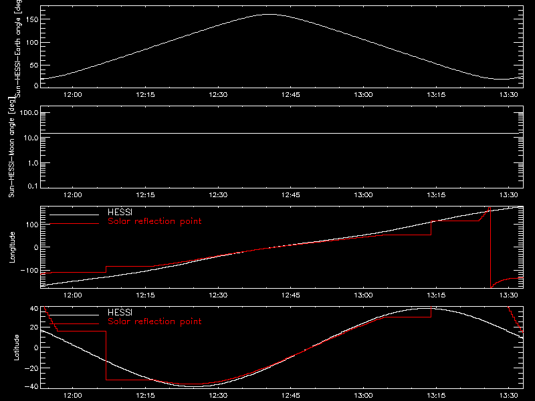Select the "50" tick on the Earth angle plot

pos(34,65)
